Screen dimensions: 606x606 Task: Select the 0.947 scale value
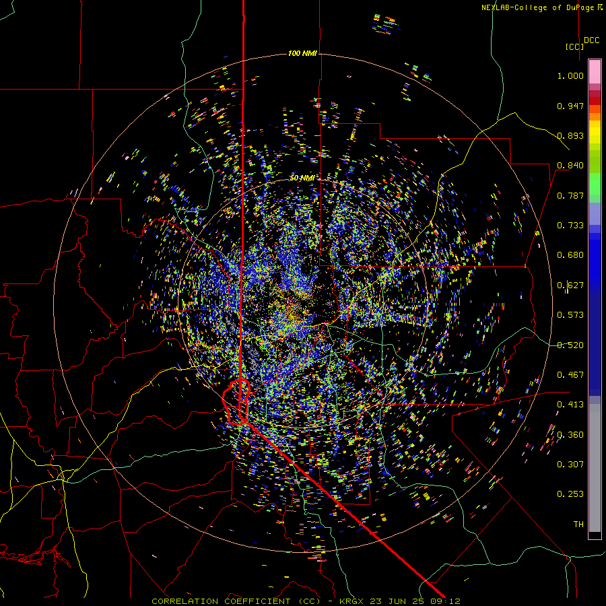[x=570, y=106]
